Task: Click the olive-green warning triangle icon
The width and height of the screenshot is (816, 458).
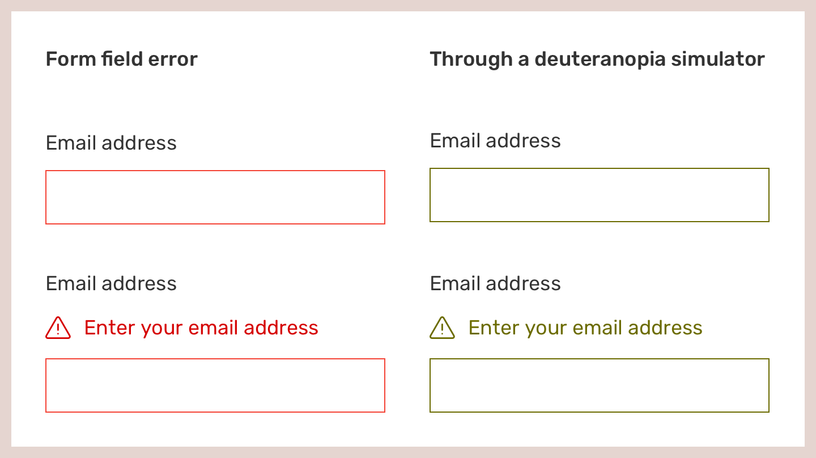Action: pos(443,328)
